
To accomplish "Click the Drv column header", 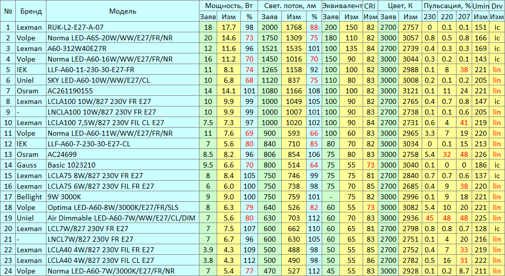I will point(497,6).
